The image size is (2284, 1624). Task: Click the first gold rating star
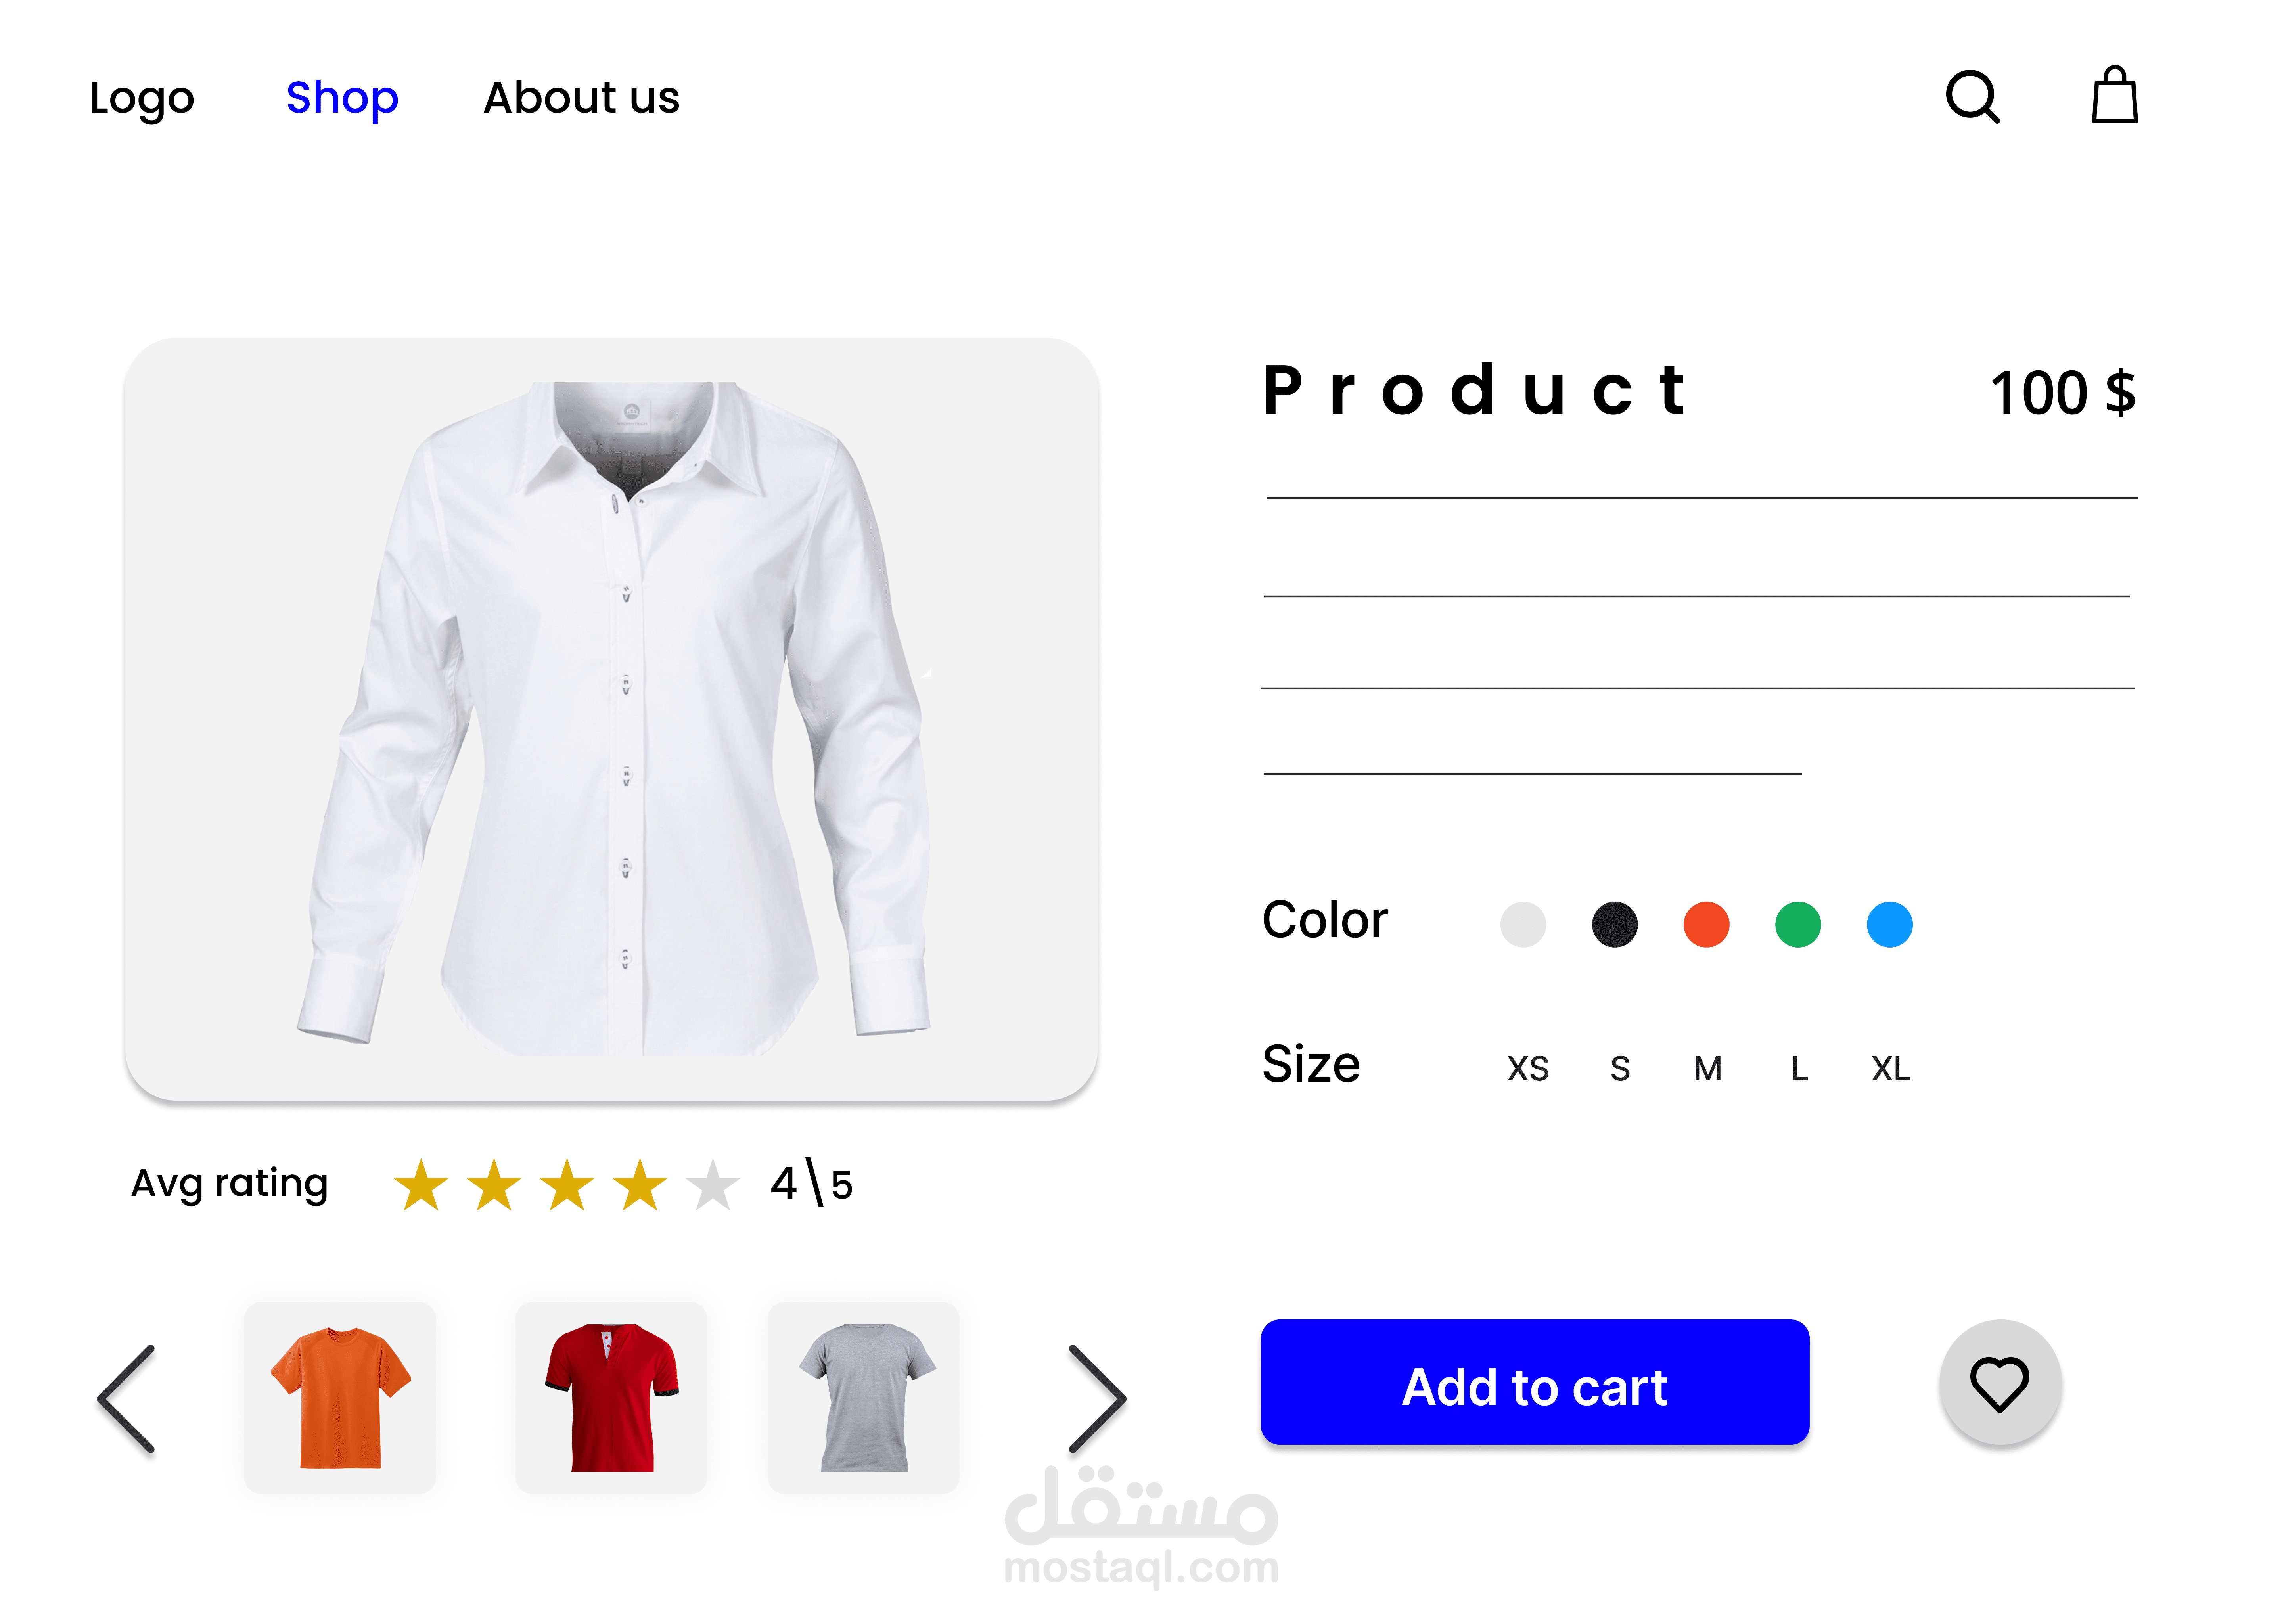(421, 1185)
